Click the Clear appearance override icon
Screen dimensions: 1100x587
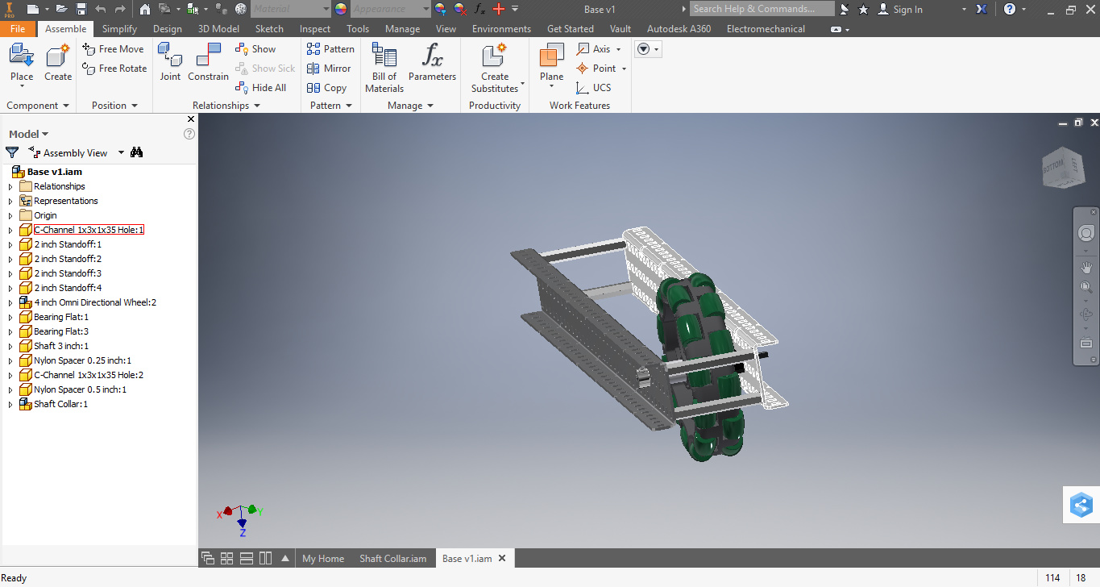(x=460, y=9)
